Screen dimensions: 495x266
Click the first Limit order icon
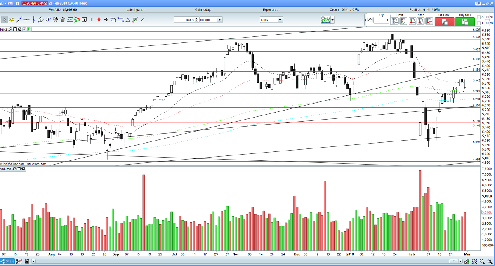click(x=395, y=21)
